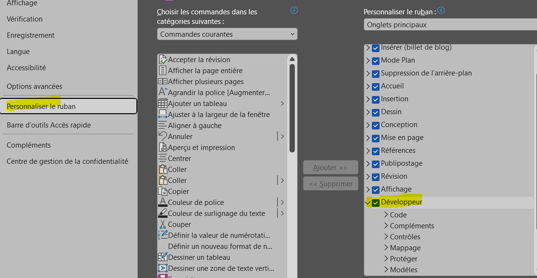Toggle the Publipostage checkbox
Image resolution: width=537 pixels, height=278 pixels.
pyautogui.click(x=376, y=164)
